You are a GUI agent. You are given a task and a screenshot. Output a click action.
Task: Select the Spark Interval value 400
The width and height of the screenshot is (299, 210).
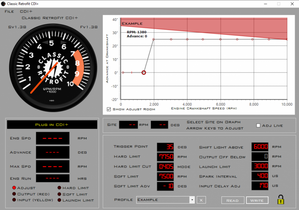click(260, 176)
